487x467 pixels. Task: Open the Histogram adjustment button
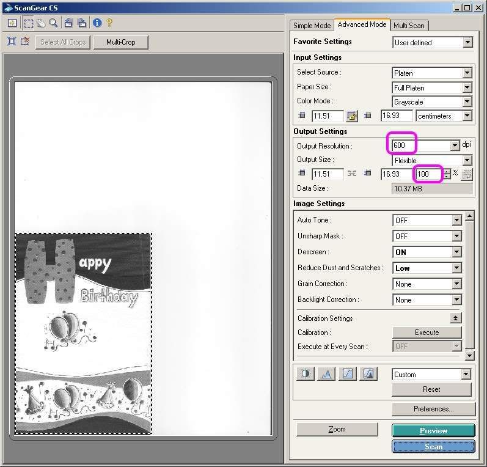pyautogui.click(x=326, y=374)
